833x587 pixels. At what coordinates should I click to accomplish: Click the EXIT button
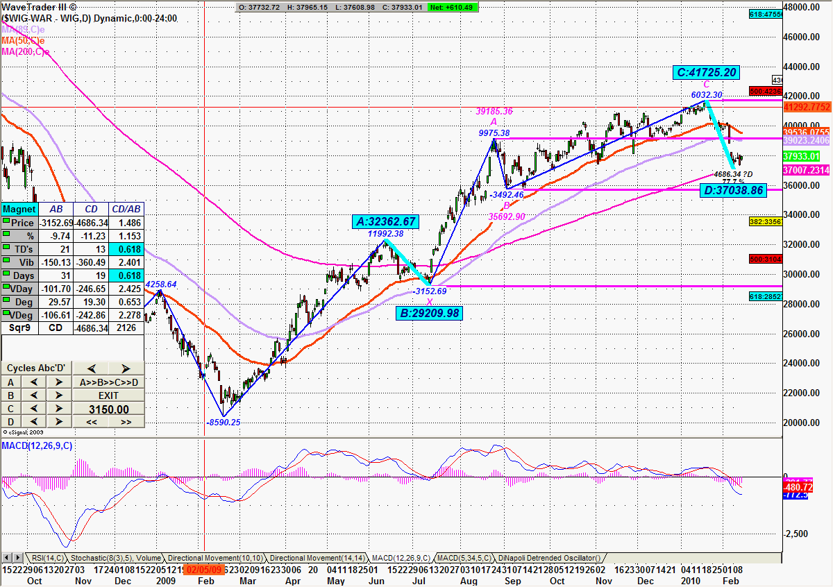pos(108,395)
